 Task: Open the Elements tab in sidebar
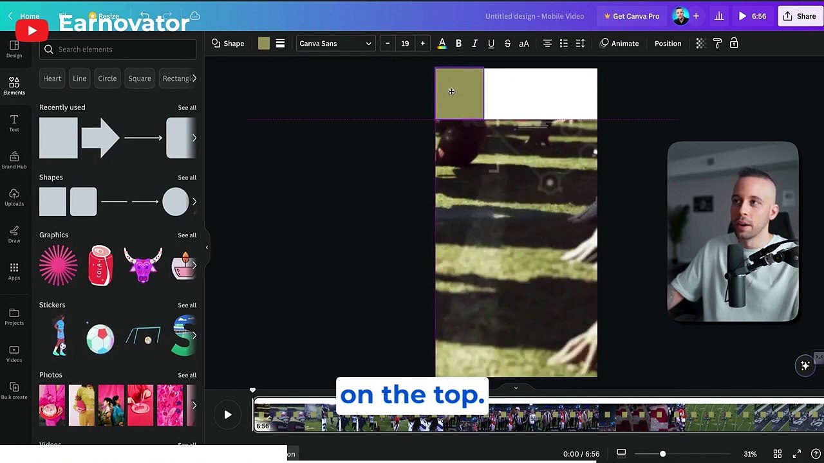coord(14,86)
